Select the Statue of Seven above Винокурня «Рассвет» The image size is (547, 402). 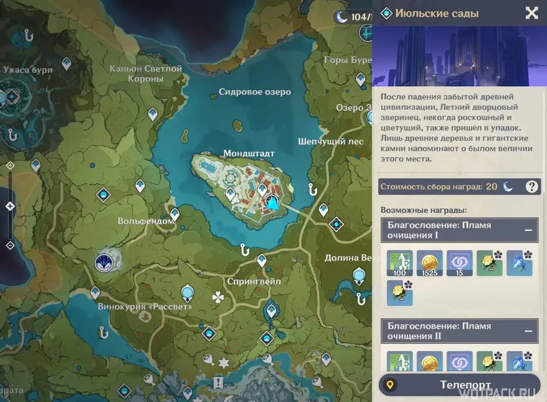(x=187, y=293)
